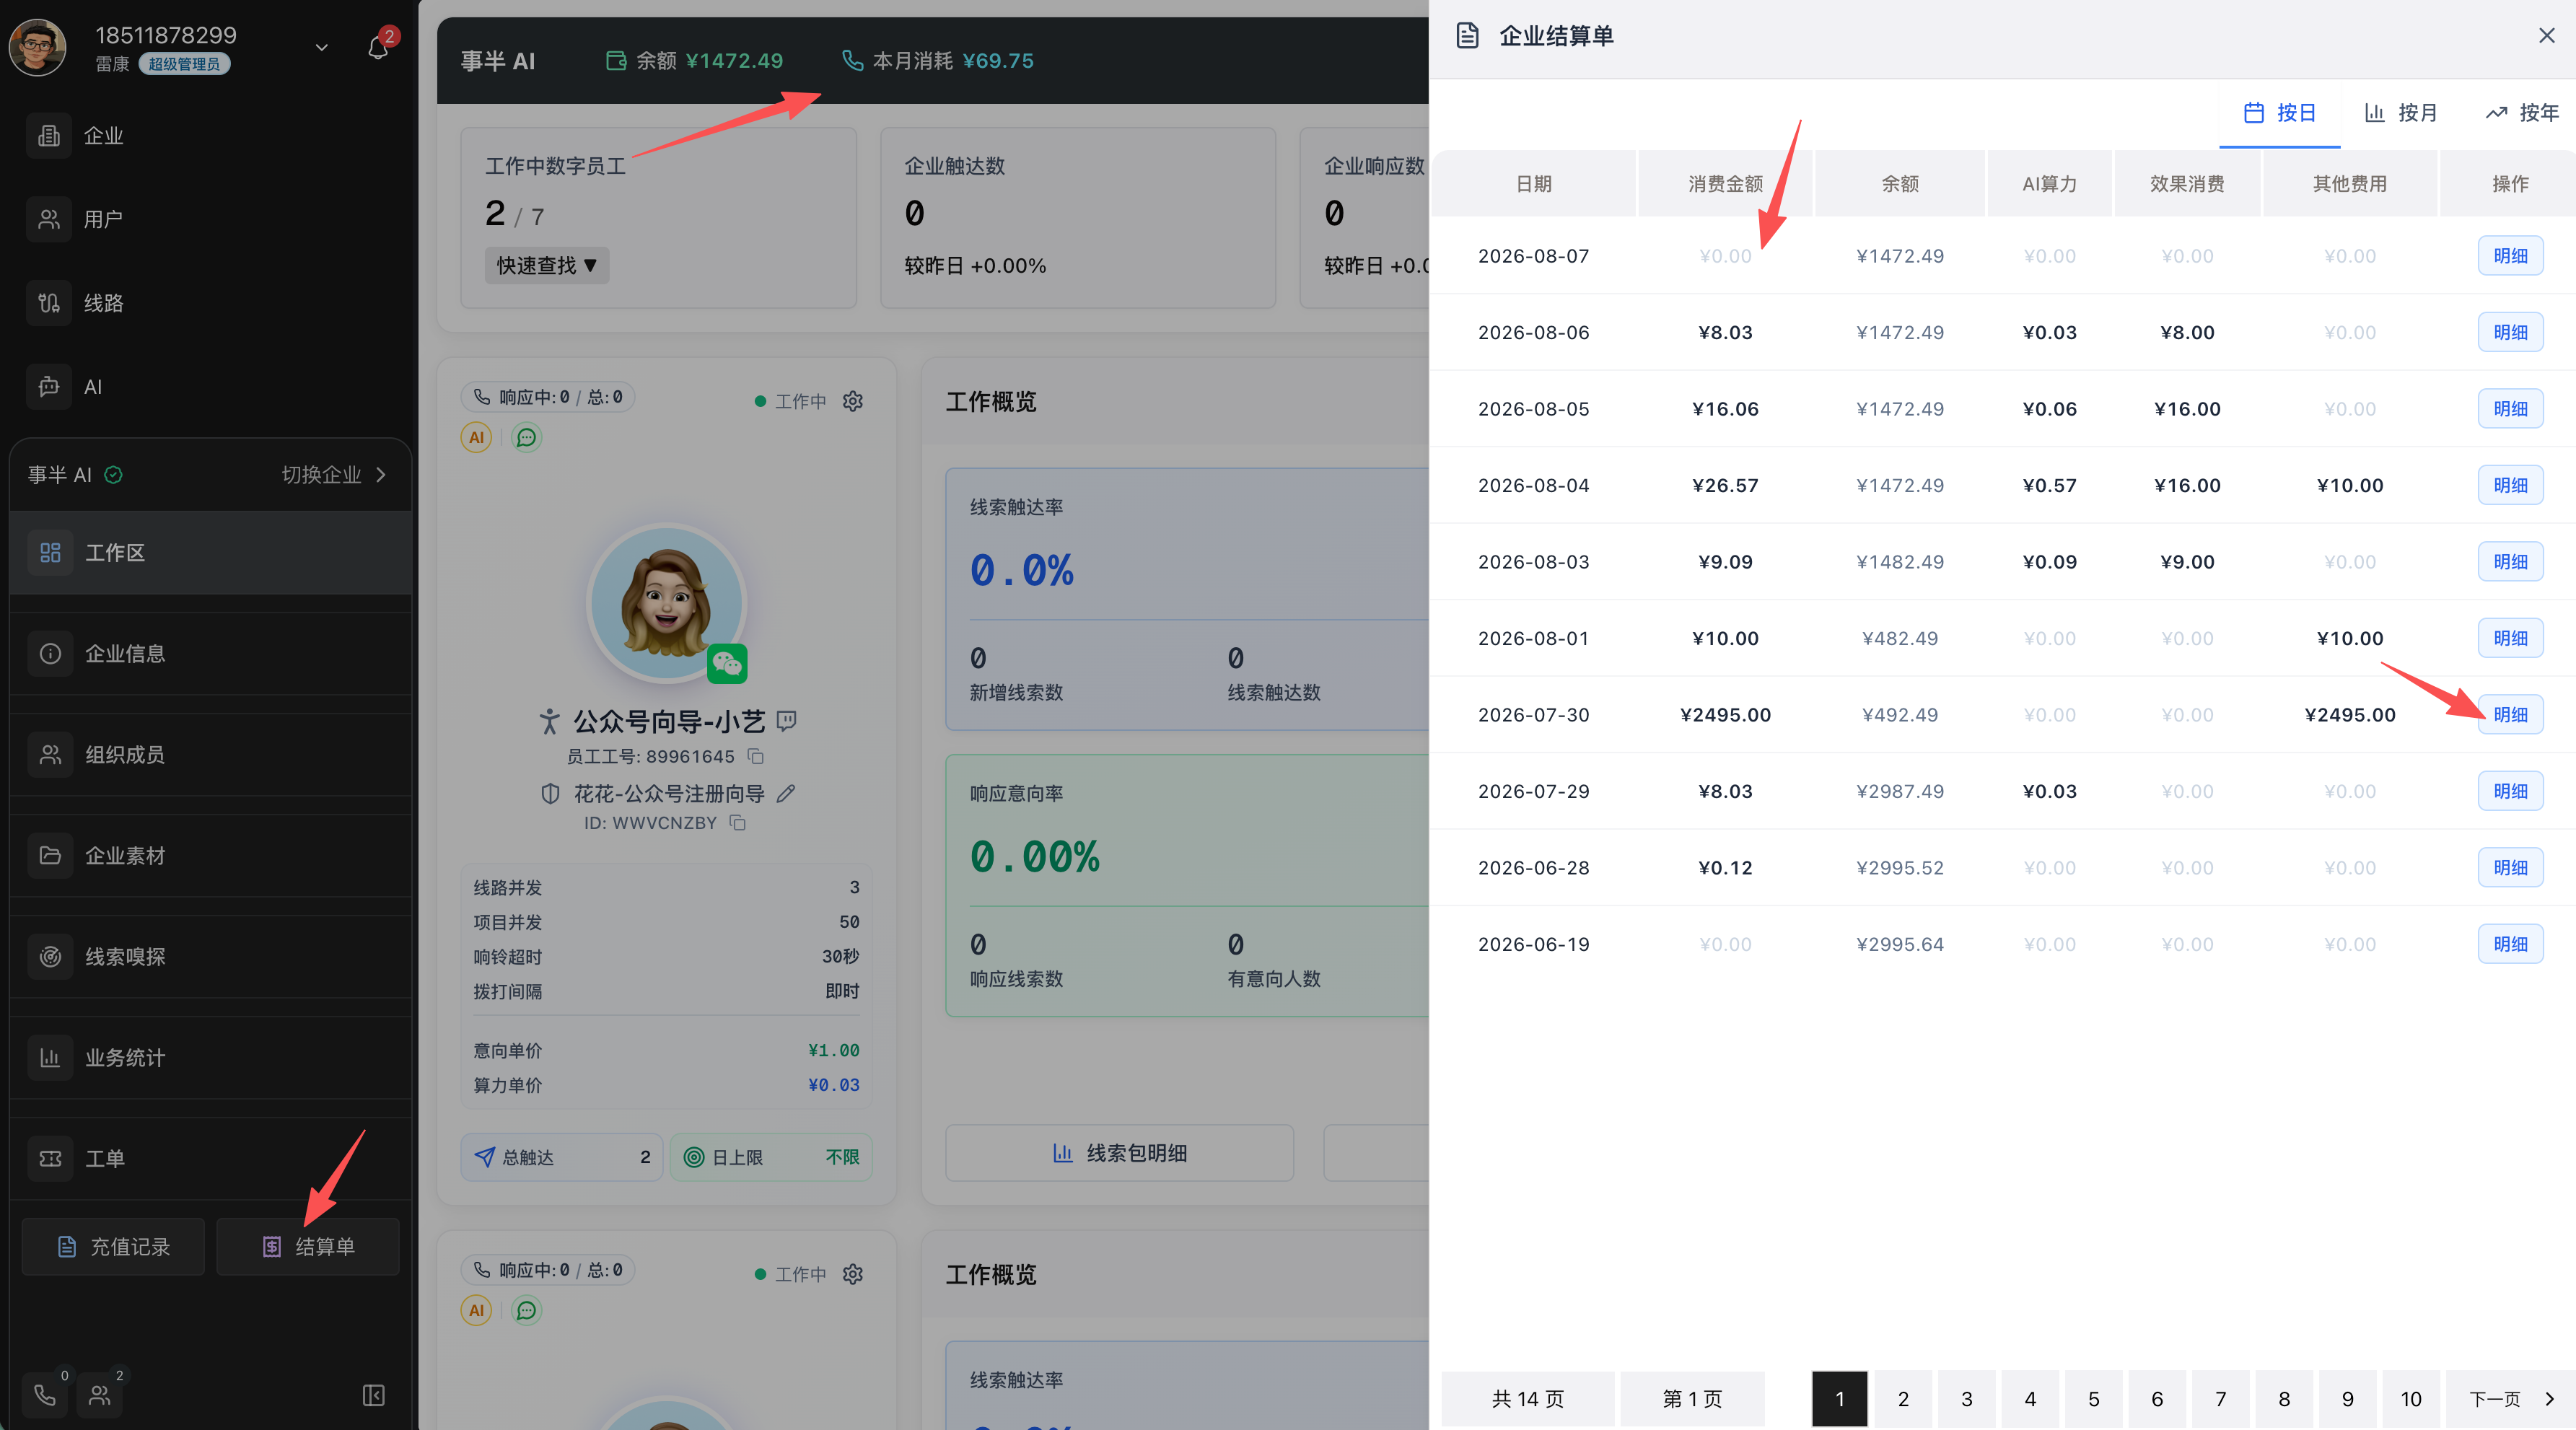Click the chat bubble icon on second card
Screen dimensions: 2576x1430
(x=527, y=1310)
